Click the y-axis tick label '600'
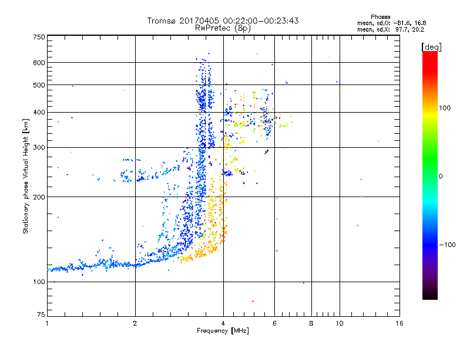The height and width of the screenshot is (352, 470). (x=39, y=63)
